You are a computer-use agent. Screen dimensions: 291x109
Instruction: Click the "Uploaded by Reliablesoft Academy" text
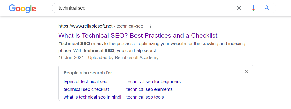[123, 58]
